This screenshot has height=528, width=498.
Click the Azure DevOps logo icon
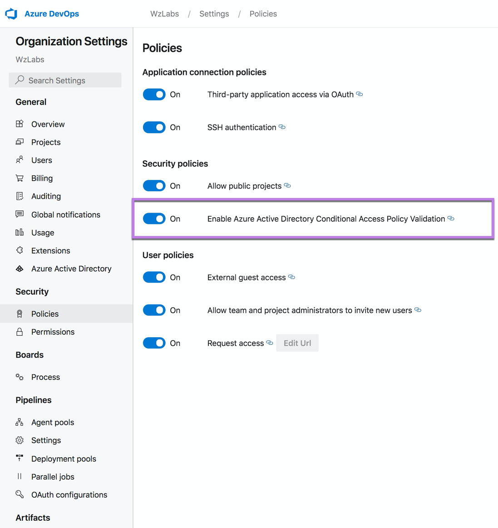pyautogui.click(x=11, y=14)
